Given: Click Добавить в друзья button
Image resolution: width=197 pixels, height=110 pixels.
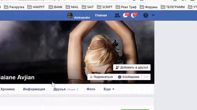Looking at the screenshot, I should click(132, 68).
